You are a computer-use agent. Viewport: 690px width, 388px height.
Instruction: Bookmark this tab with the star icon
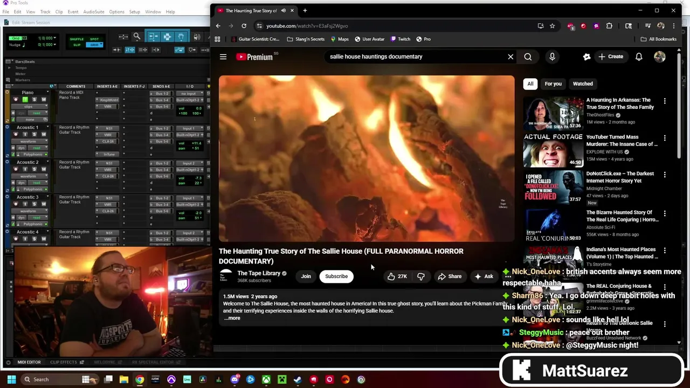pyautogui.click(x=552, y=26)
